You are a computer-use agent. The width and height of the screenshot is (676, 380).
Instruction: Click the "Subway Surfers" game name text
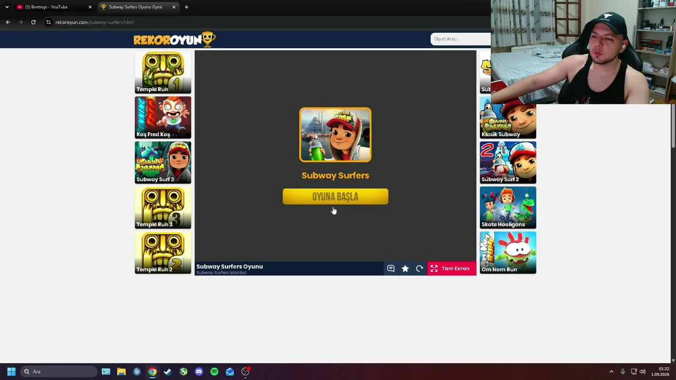[x=335, y=175]
